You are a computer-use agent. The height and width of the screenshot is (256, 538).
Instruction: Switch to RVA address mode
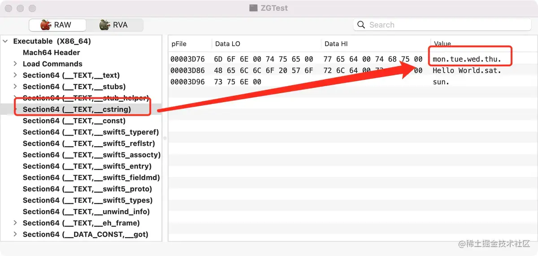tap(114, 25)
